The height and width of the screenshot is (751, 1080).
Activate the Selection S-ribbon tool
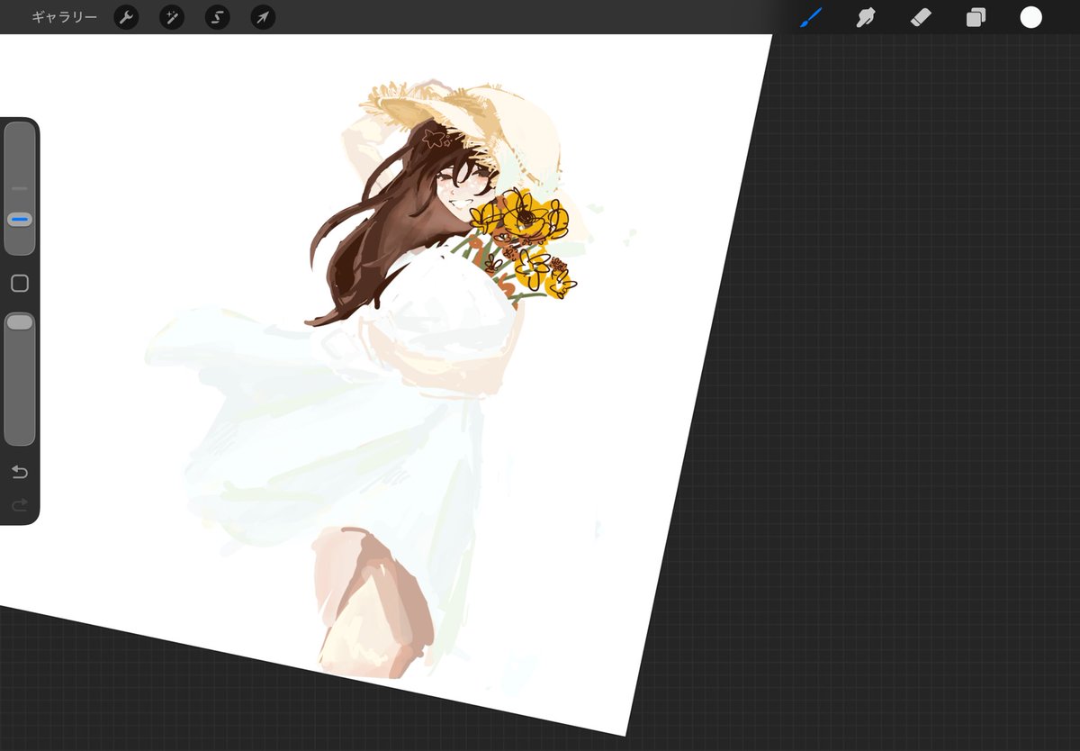[217, 17]
